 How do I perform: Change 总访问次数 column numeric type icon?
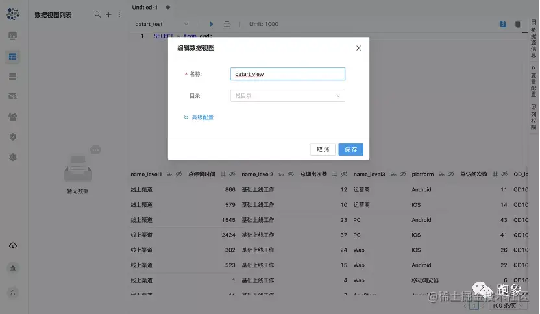[x=495, y=175]
